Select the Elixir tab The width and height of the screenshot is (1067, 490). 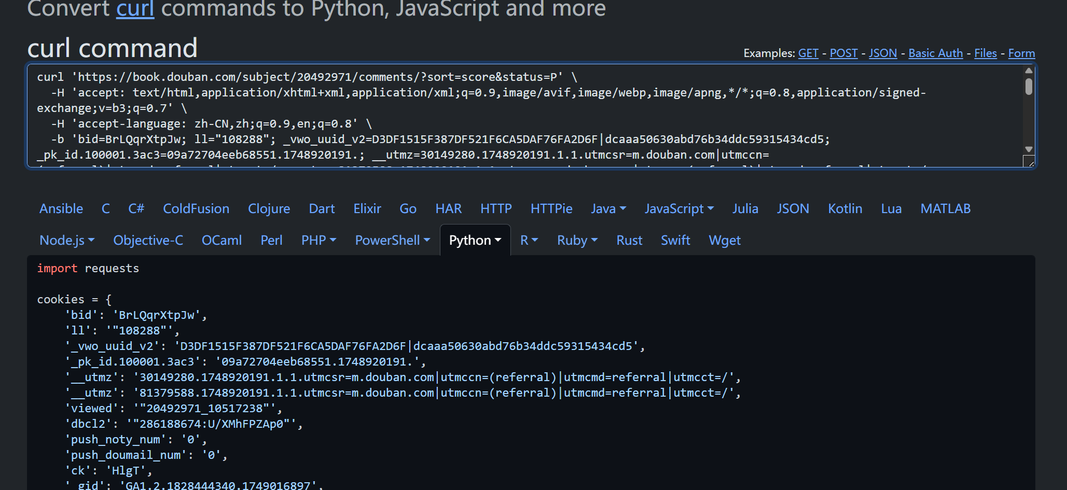coord(367,208)
